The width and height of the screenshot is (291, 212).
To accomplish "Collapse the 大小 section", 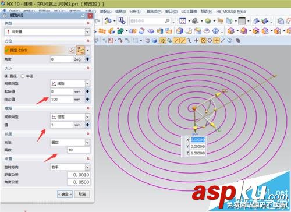I will pos(88,68).
